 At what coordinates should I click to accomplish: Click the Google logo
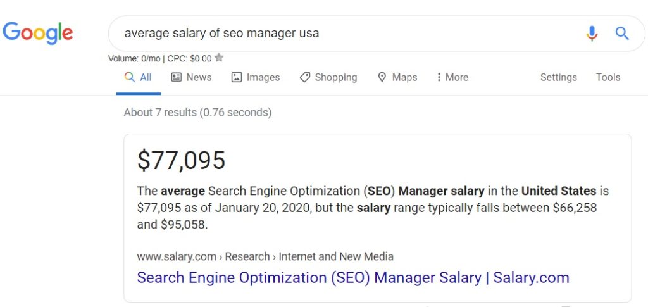point(38,34)
